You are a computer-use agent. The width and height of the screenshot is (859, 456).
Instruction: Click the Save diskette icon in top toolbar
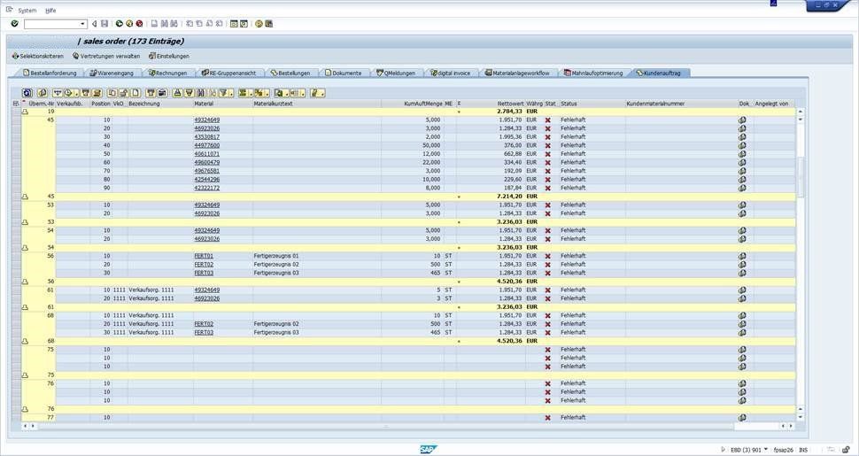(104, 24)
